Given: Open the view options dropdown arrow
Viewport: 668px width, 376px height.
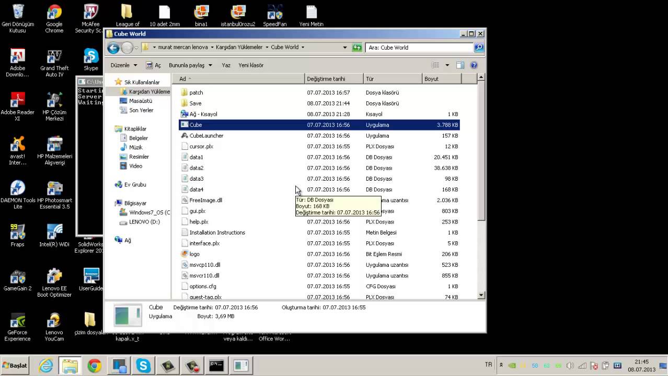Looking at the screenshot, I should click(x=447, y=65).
